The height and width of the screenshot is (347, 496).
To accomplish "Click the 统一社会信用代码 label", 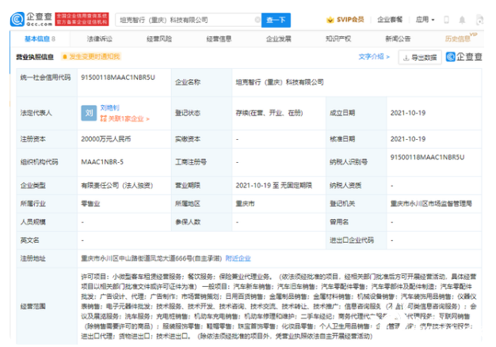I will click(45, 77).
